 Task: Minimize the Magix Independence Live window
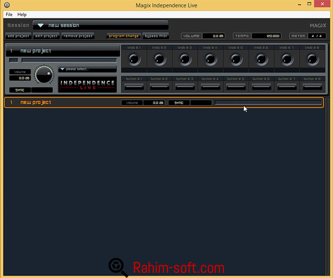point(300,4)
